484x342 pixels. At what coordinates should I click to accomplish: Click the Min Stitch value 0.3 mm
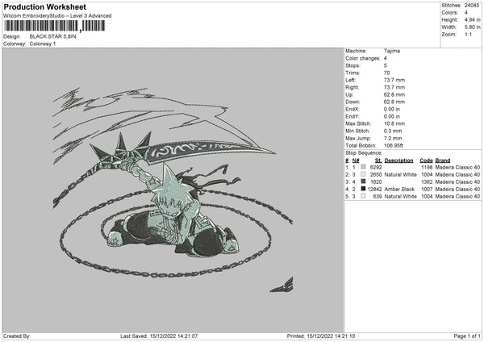393,131
